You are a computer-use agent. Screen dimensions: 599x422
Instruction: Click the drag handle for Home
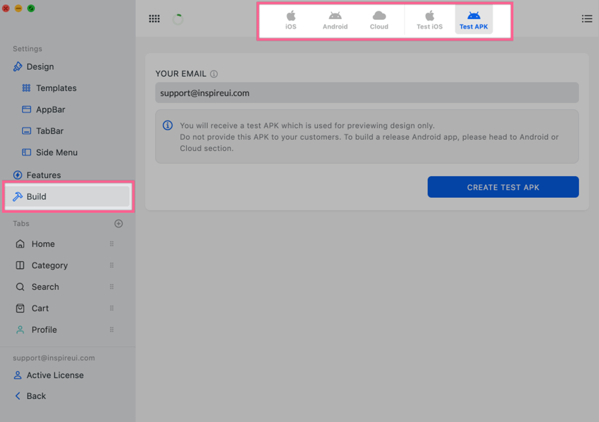(112, 243)
